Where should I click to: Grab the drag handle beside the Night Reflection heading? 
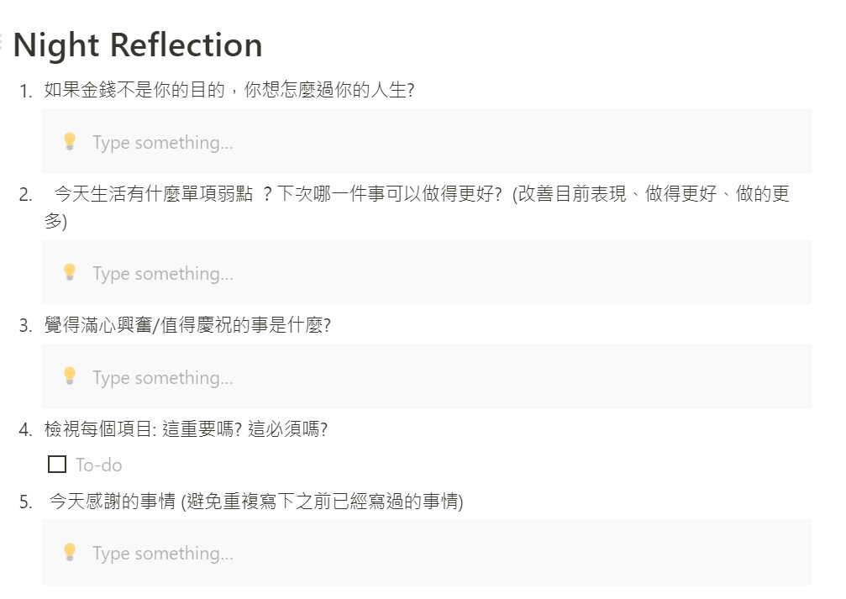(x=2, y=42)
